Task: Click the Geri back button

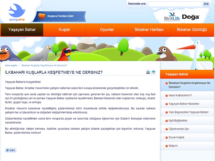Action: tap(11, 150)
